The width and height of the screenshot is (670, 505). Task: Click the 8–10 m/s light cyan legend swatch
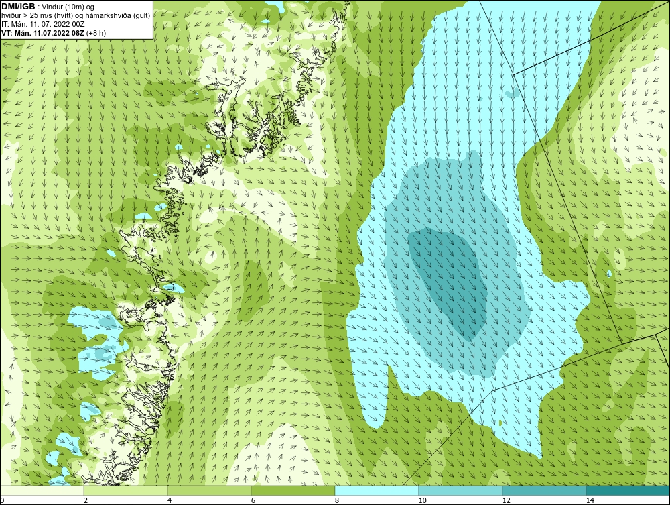(377, 490)
